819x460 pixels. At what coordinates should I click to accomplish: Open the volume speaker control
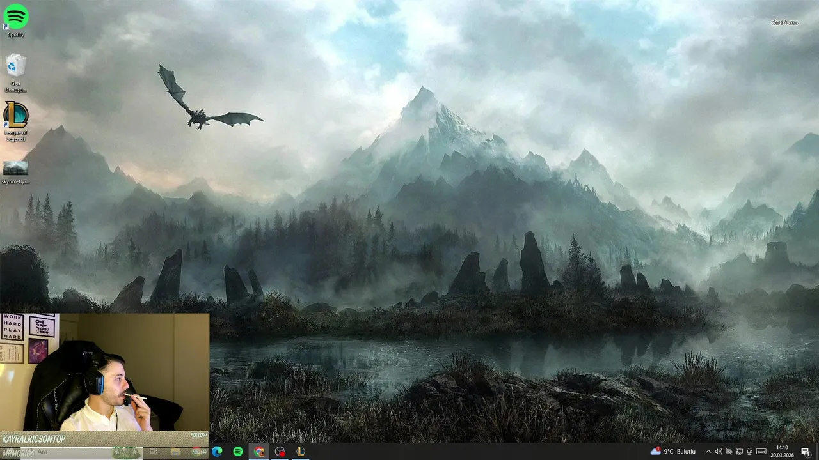719,452
